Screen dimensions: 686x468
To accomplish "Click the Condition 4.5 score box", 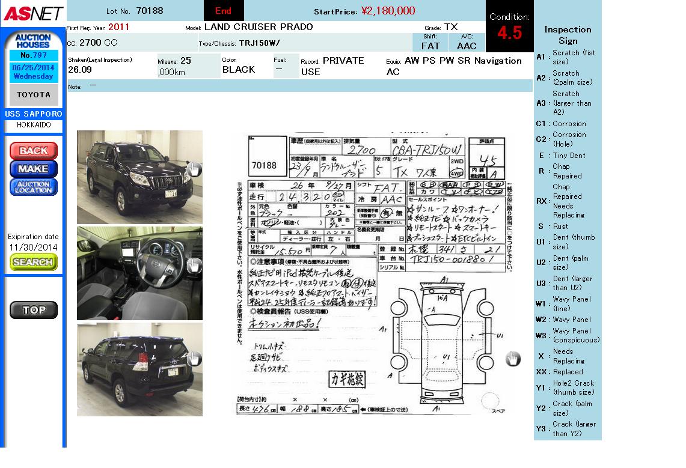I will coord(509,27).
